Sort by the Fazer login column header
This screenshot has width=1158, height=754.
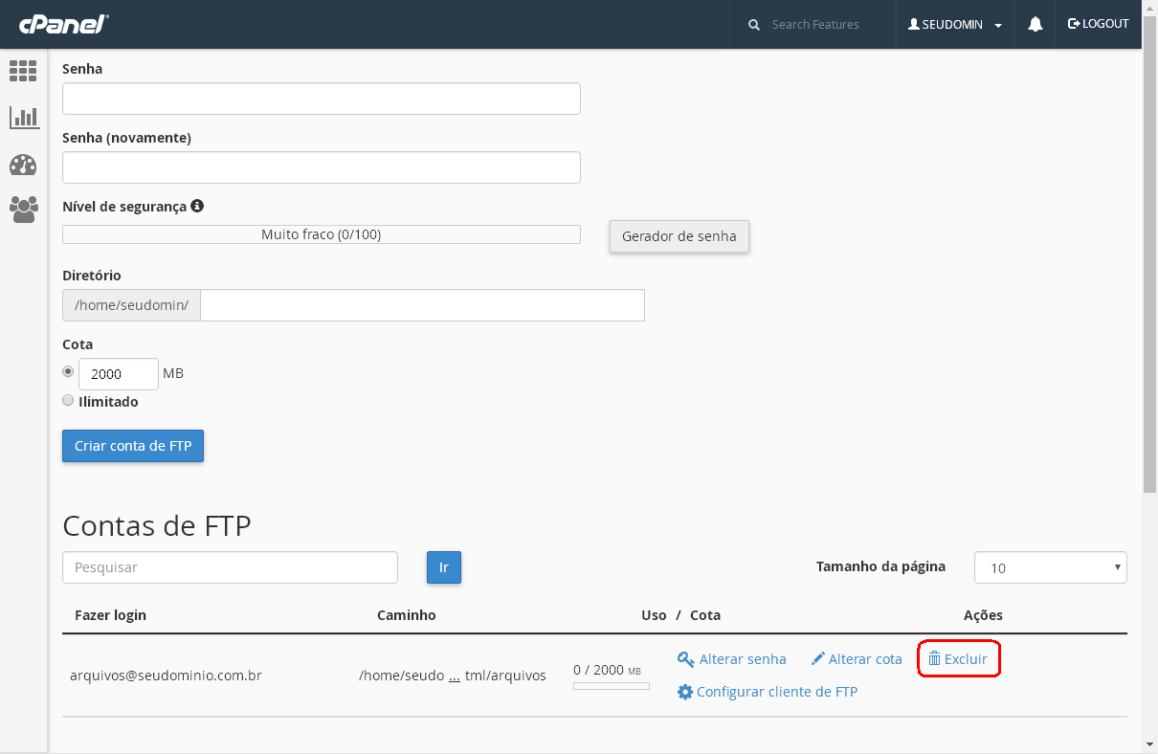click(110, 615)
